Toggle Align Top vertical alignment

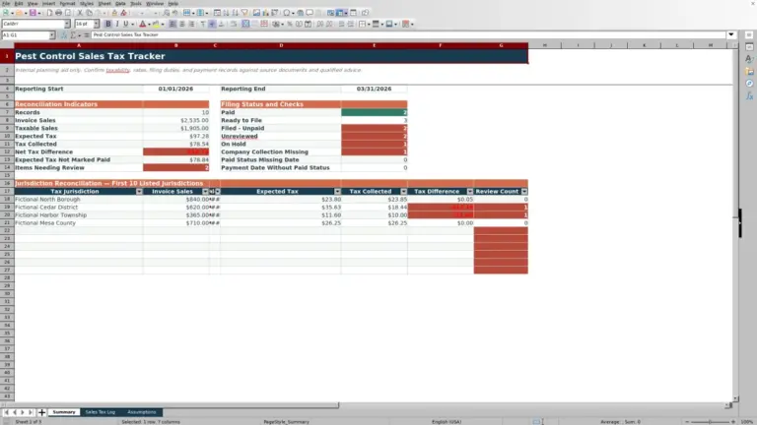pos(203,24)
